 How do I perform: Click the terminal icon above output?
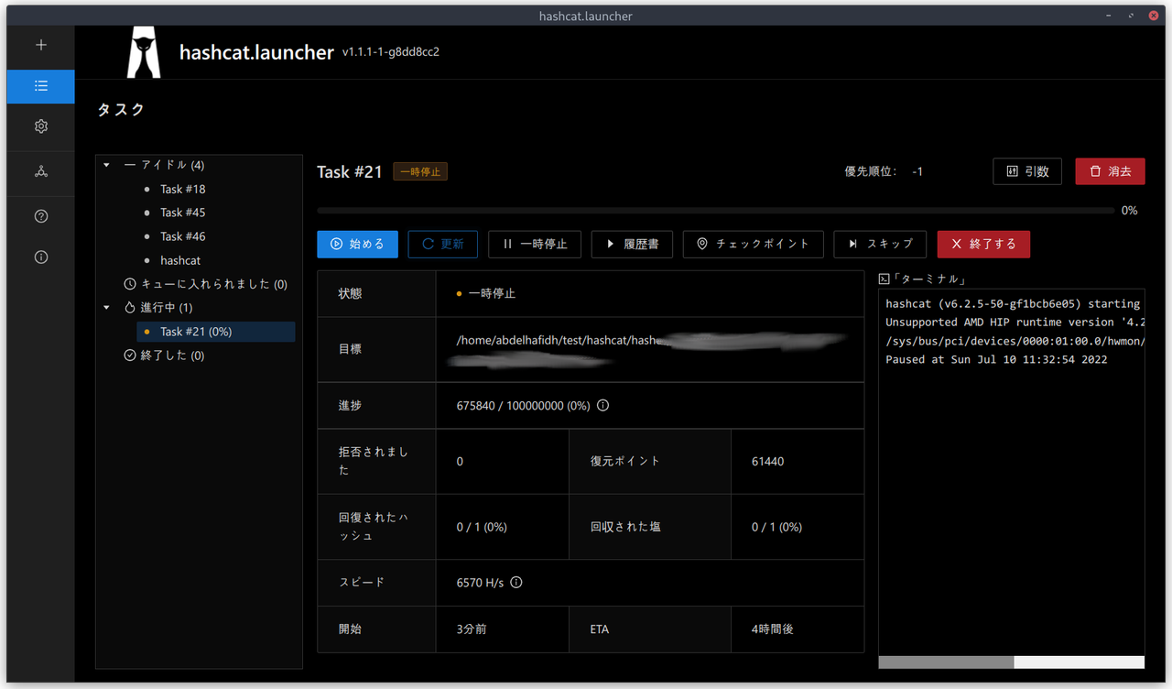tap(884, 279)
